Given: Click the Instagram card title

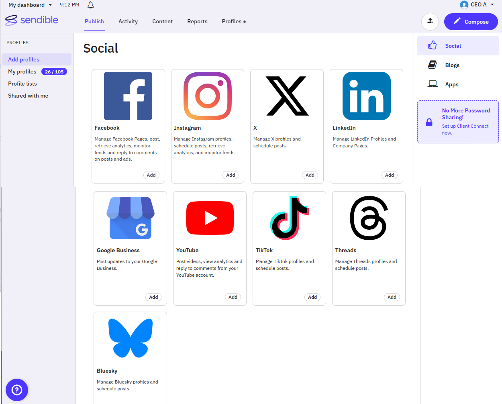Looking at the screenshot, I should tap(187, 128).
